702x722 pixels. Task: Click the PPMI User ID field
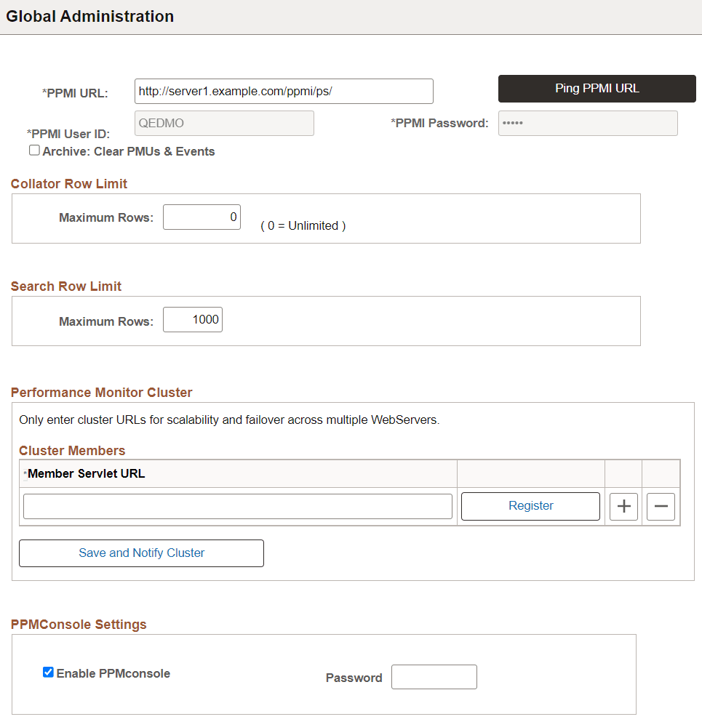tap(224, 123)
